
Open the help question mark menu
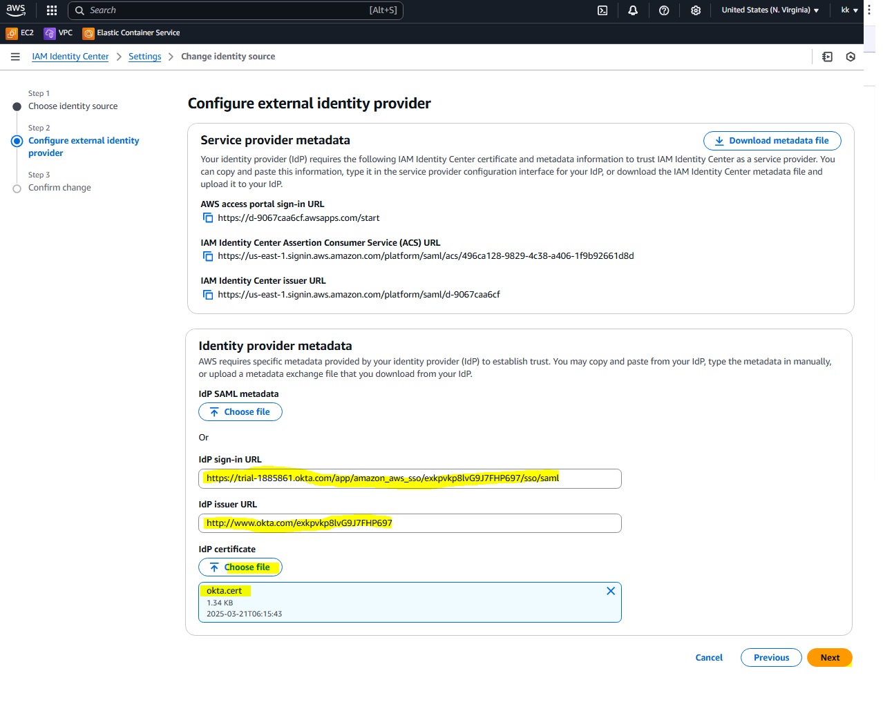point(664,10)
